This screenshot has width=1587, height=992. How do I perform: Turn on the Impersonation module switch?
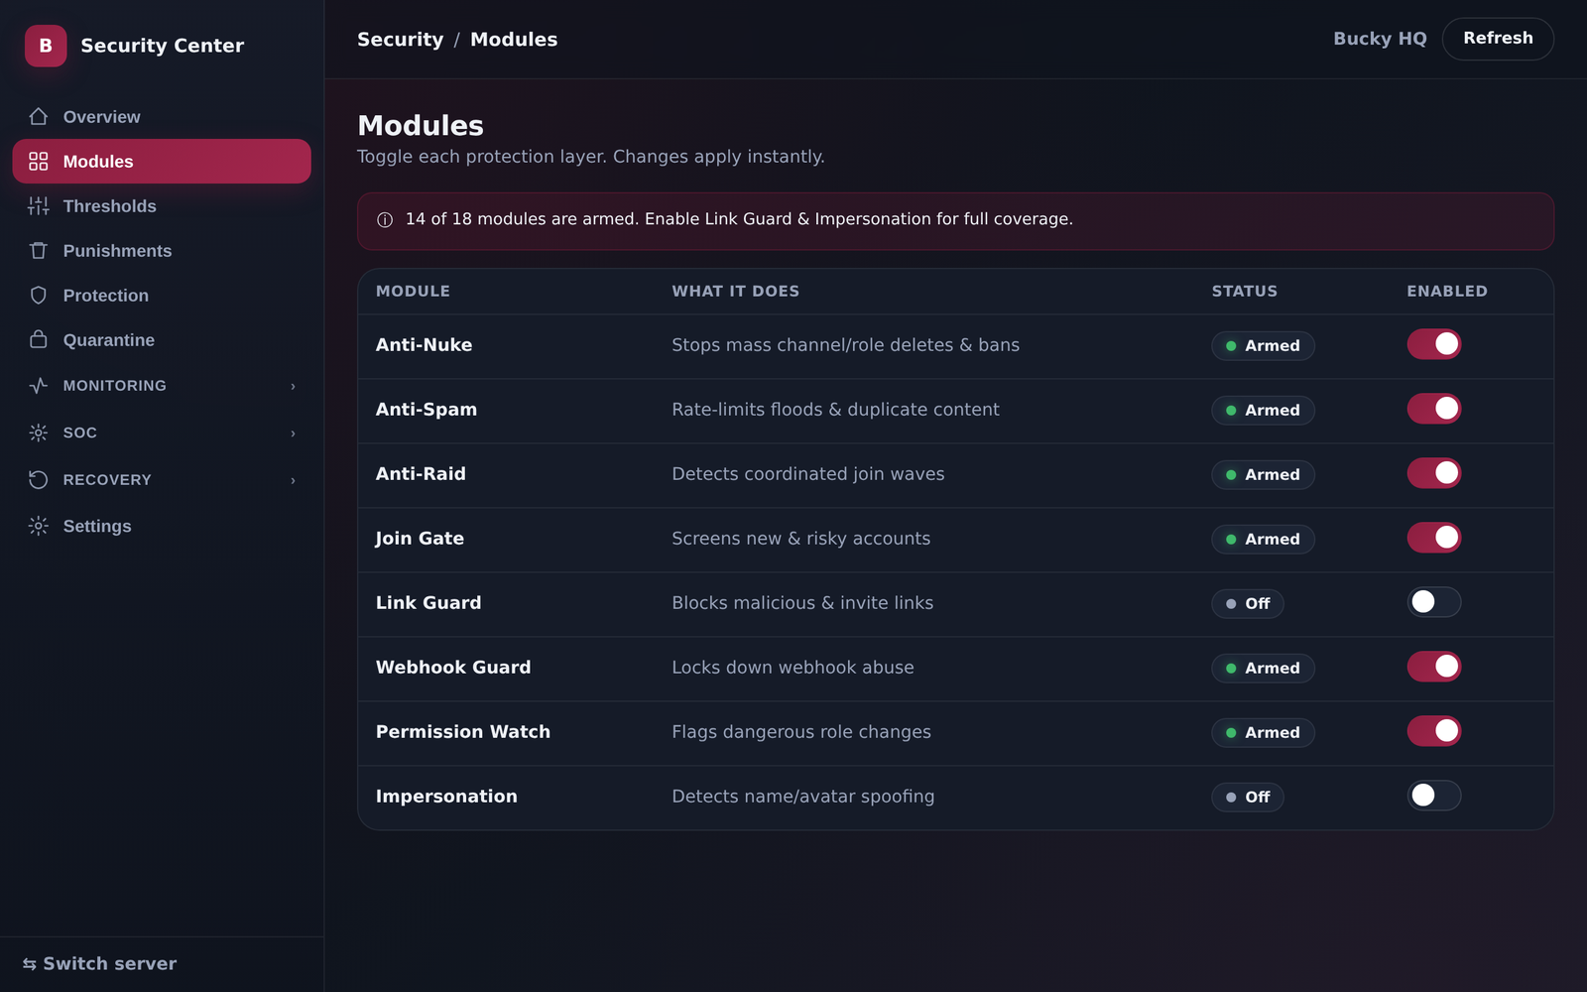point(1434,796)
